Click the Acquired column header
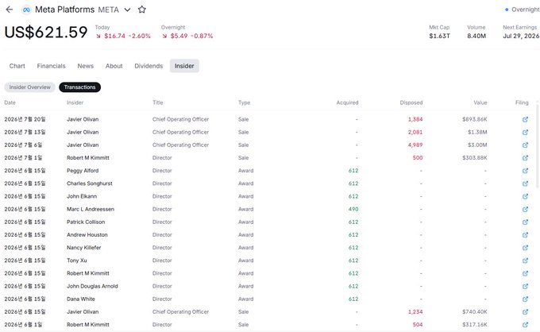 (x=347, y=102)
